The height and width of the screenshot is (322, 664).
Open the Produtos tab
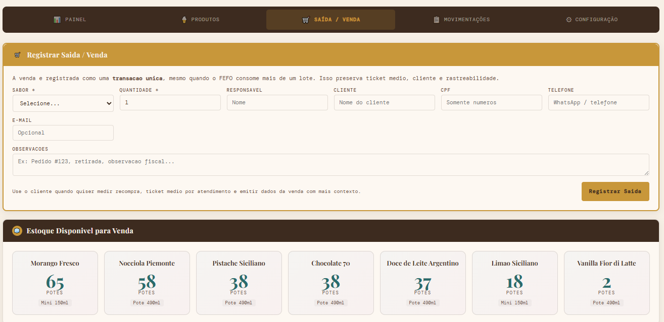200,20
